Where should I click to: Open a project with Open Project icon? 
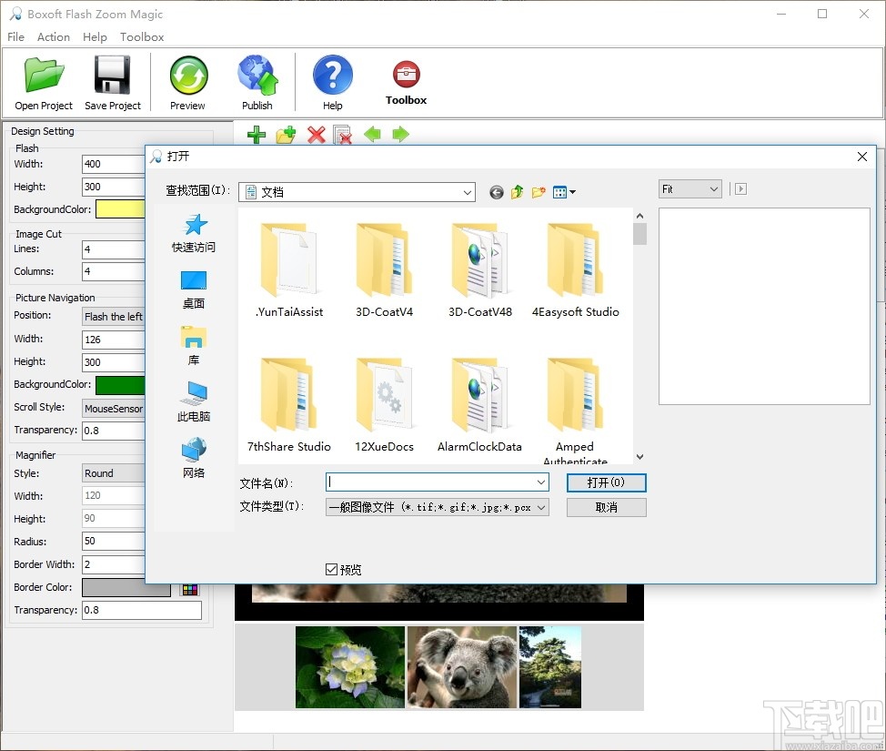coord(42,75)
